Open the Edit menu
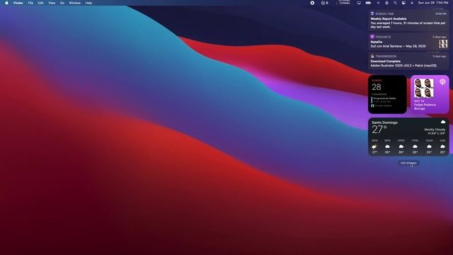453x255 pixels. coord(41,3)
